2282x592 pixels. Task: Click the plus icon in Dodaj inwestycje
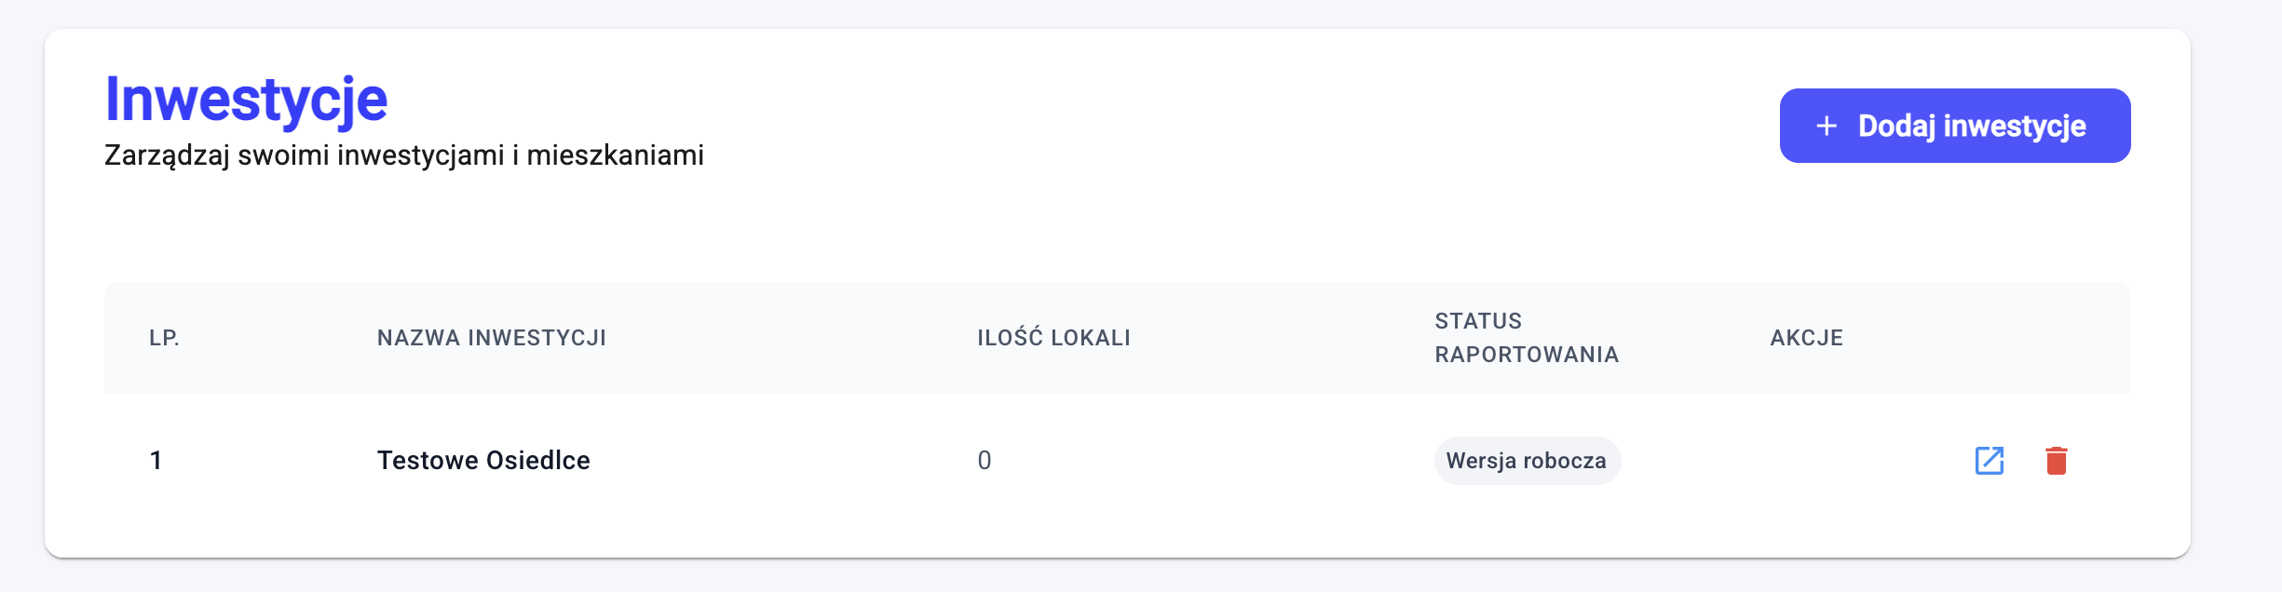(x=1827, y=126)
